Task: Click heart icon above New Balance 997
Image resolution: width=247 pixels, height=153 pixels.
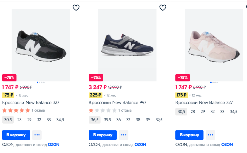Action: pos(163,8)
